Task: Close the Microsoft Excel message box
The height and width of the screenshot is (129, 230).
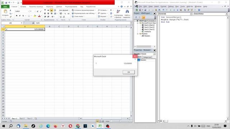Action: [135, 56]
